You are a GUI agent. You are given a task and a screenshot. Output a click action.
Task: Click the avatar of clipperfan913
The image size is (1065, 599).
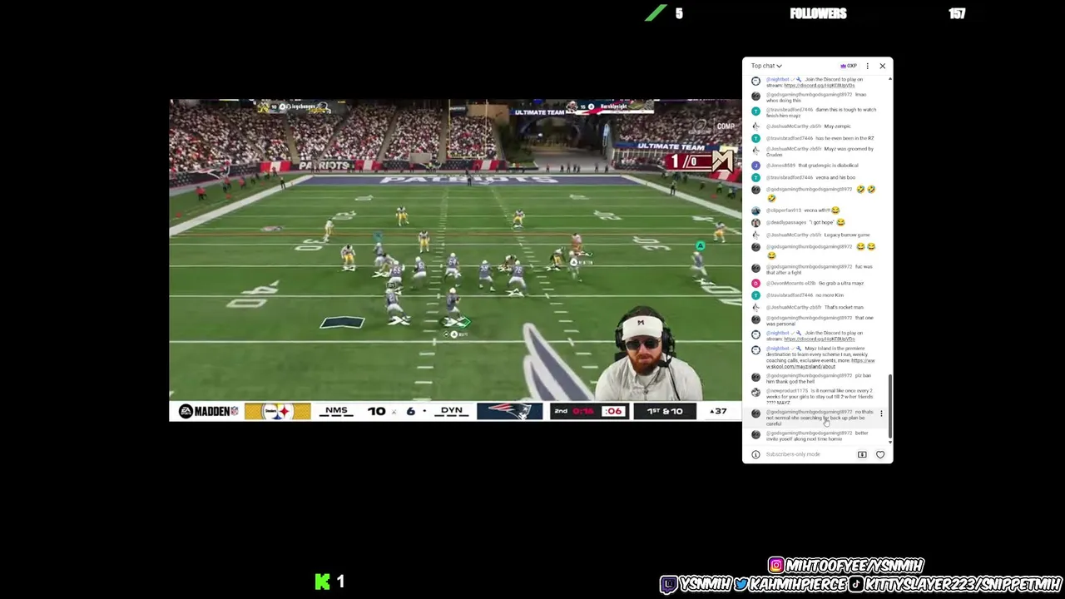tap(755, 210)
